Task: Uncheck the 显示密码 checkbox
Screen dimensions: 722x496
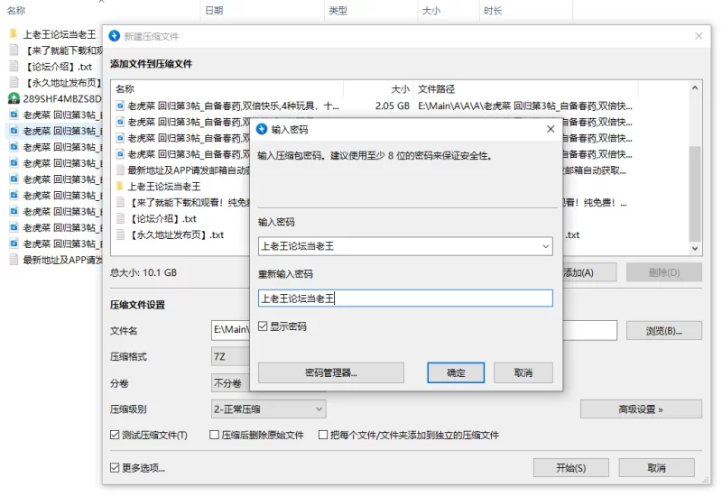Action: tap(264, 326)
